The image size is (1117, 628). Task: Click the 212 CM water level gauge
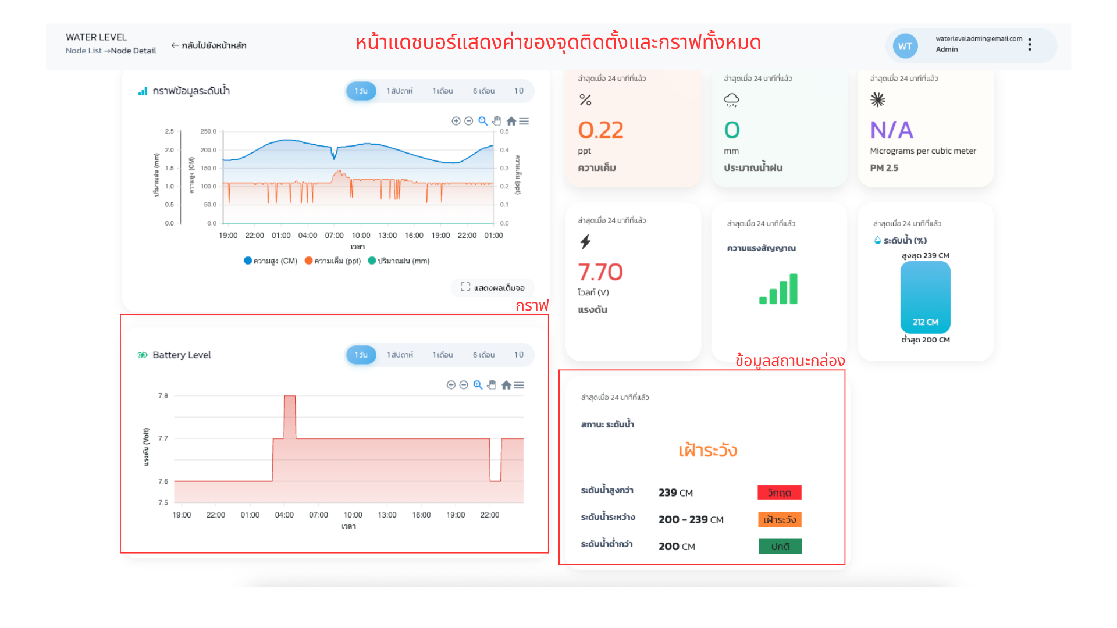[x=925, y=298]
